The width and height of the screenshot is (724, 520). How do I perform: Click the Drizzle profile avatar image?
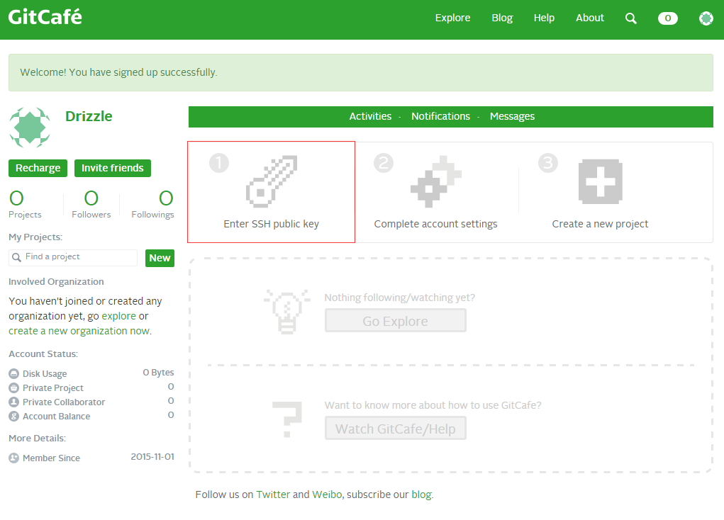30,128
